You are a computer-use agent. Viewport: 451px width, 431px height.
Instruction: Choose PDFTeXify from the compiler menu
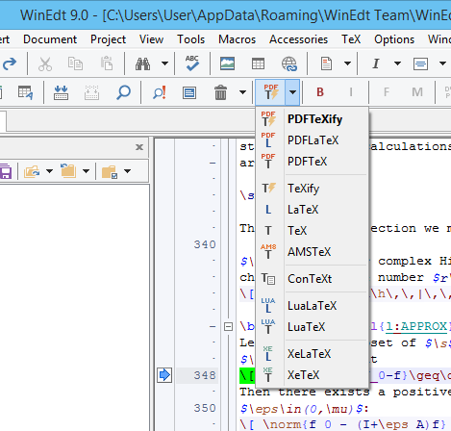pos(312,119)
